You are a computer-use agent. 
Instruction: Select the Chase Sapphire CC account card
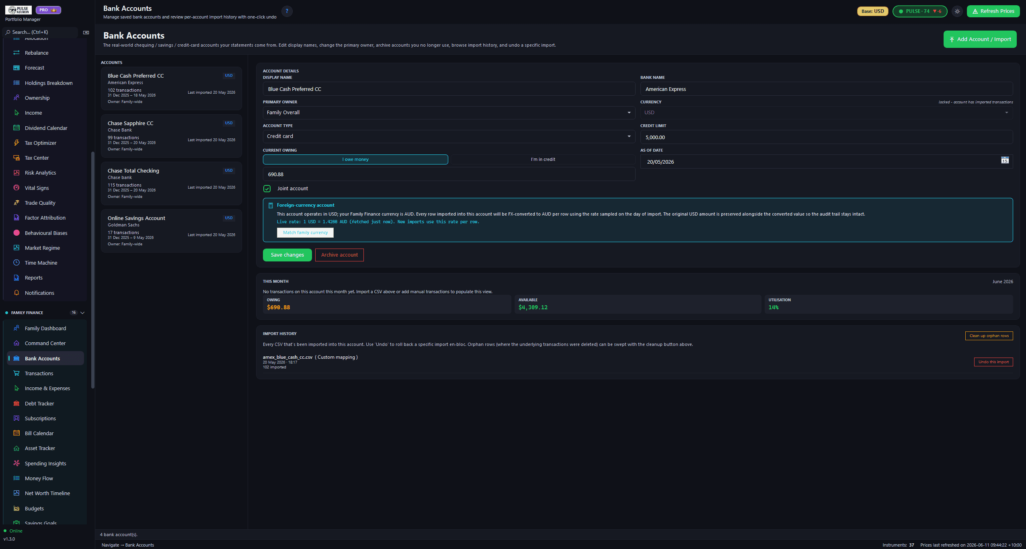[x=171, y=136]
